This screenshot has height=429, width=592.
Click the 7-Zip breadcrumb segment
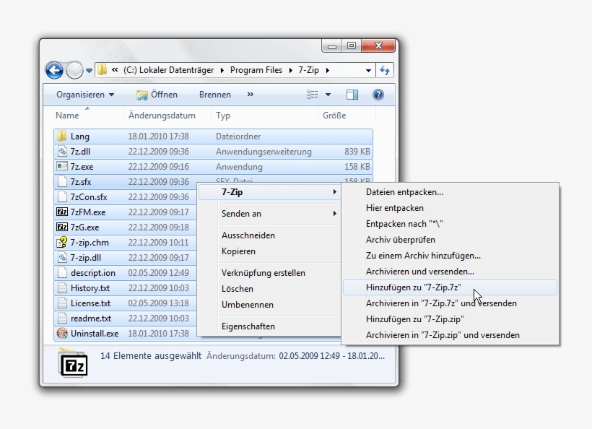(x=308, y=70)
